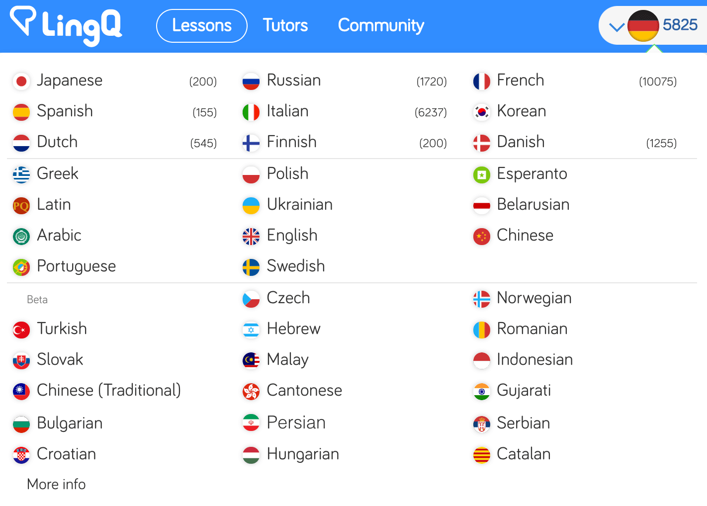The image size is (707, 506).
Task: Click the Serbian flag icon
Action: (481, 424)
